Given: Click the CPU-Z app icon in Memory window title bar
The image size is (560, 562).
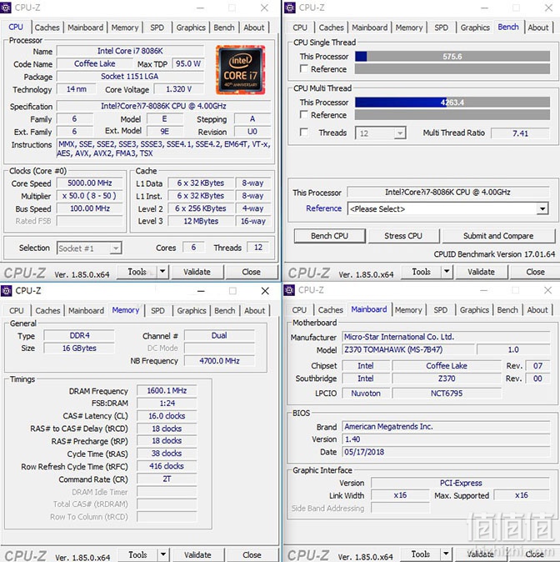Looking at the screenshot, I should pyautogui.click(x=6, y=291).
